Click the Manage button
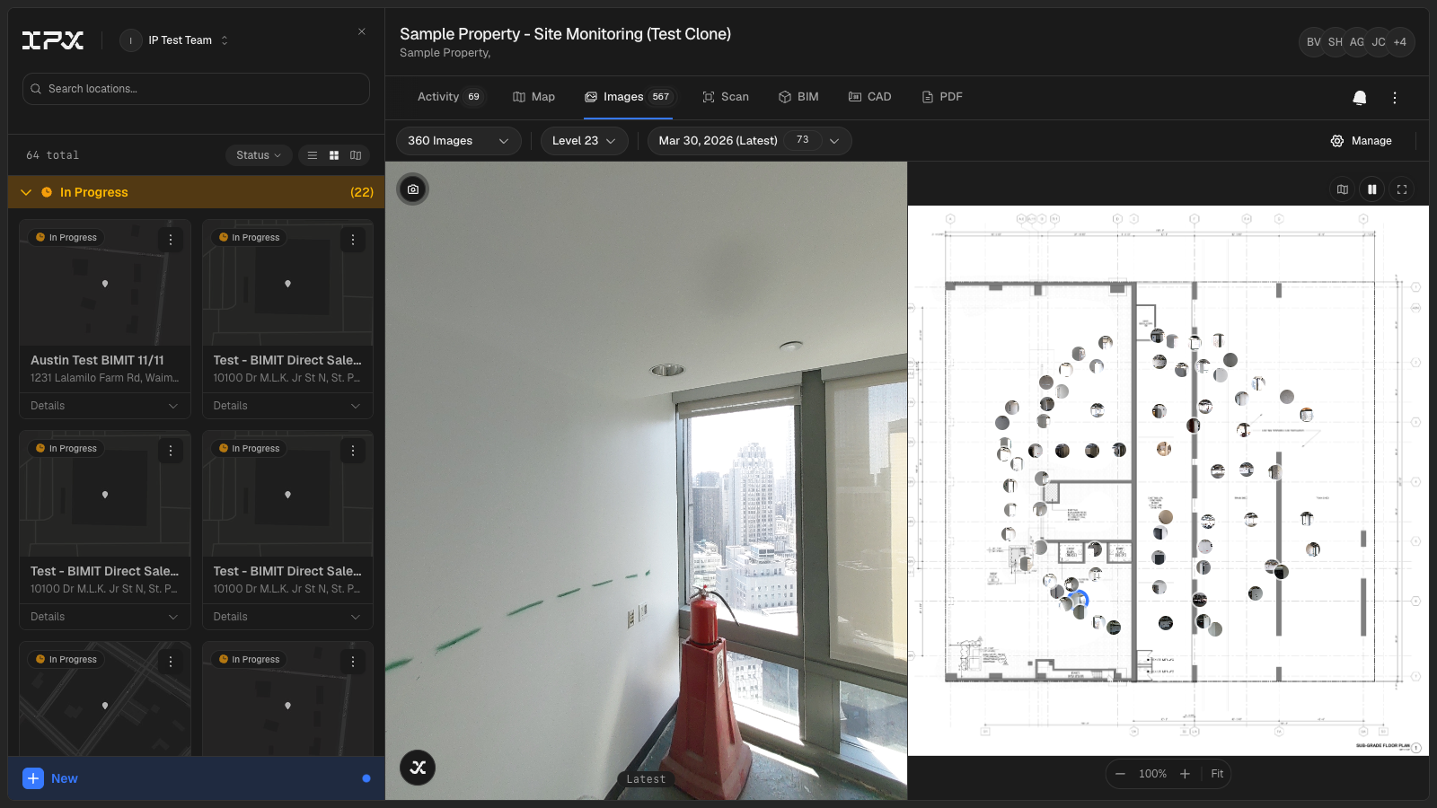This screenshot has height=808, width=1437. click(1362, 141)
